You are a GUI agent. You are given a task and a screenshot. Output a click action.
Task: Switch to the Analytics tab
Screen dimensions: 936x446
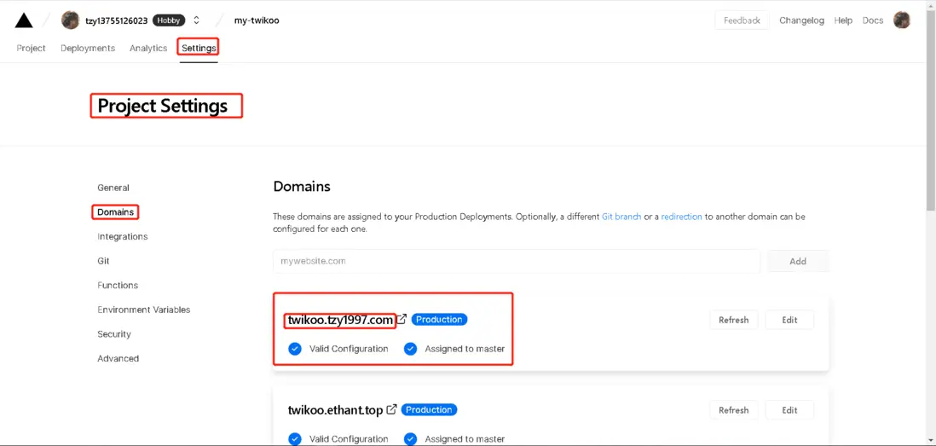(x=148, y=49)
